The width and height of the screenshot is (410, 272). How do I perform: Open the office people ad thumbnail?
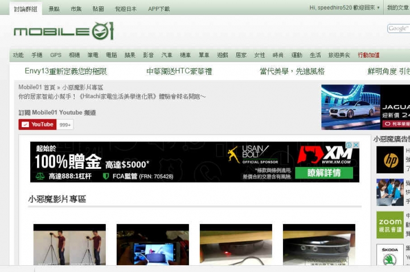click(x=390, y=192)
